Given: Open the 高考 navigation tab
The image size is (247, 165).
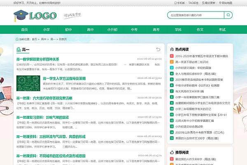Looking at the screenshot, I should [x=156, y=30].
